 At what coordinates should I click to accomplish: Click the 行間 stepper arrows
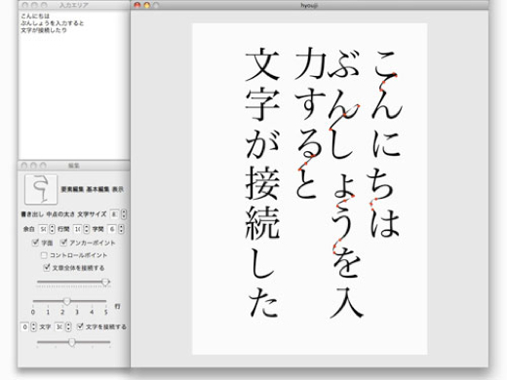tap(86, 229)
